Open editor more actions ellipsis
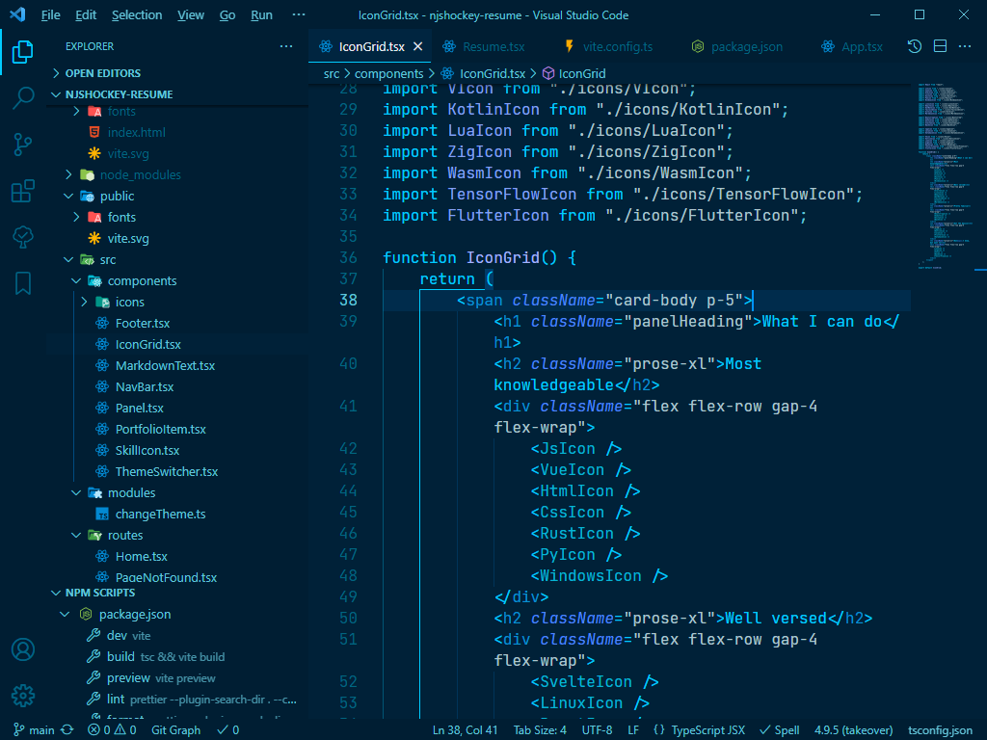The image size is (987, 740). pos(964,46)
